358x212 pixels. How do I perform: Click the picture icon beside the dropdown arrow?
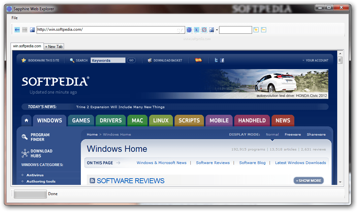212,30
